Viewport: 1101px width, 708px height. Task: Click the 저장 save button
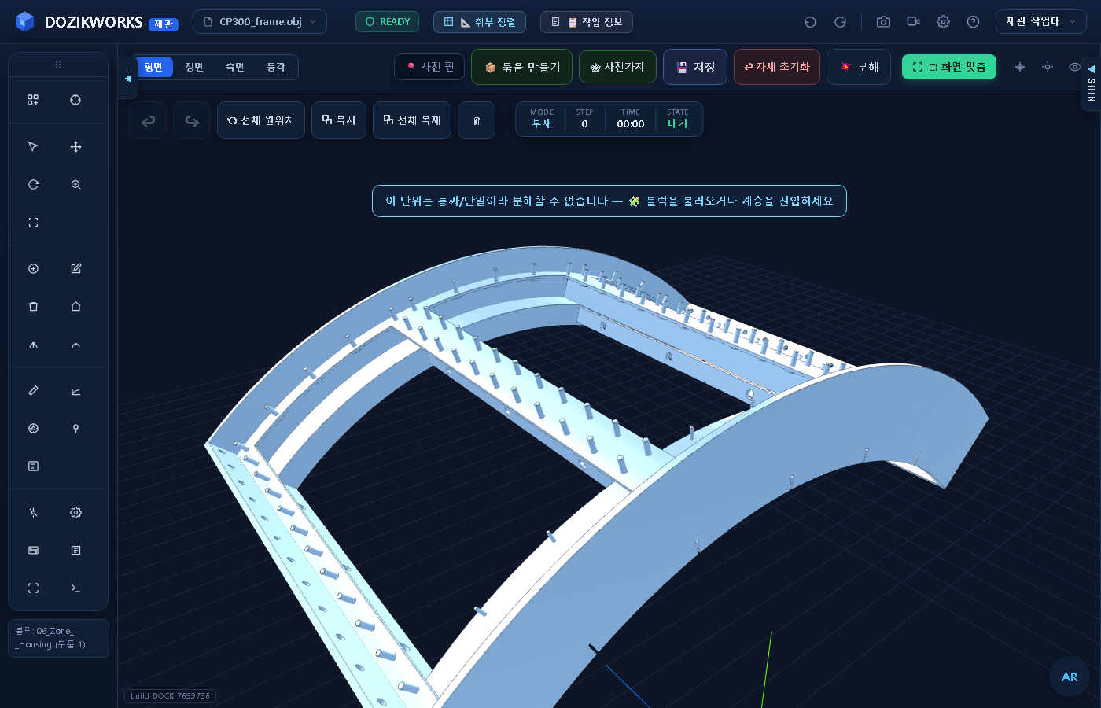pos(695,67)
